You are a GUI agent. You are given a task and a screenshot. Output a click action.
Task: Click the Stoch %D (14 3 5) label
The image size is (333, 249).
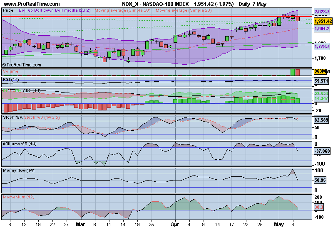[x=42, y=117]
